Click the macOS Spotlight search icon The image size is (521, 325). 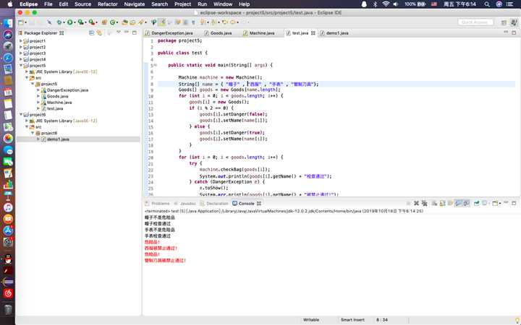click(487, 4)
